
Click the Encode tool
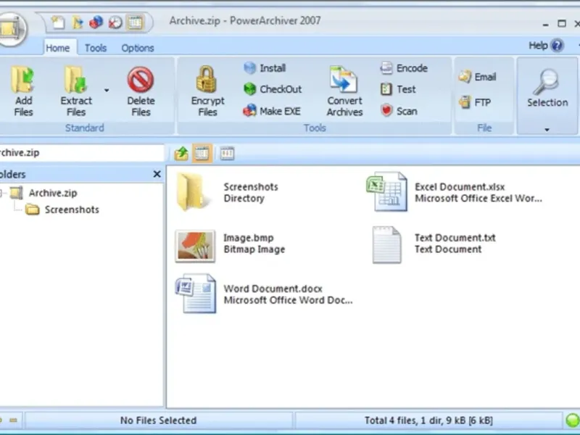click(x=404, y=68)
